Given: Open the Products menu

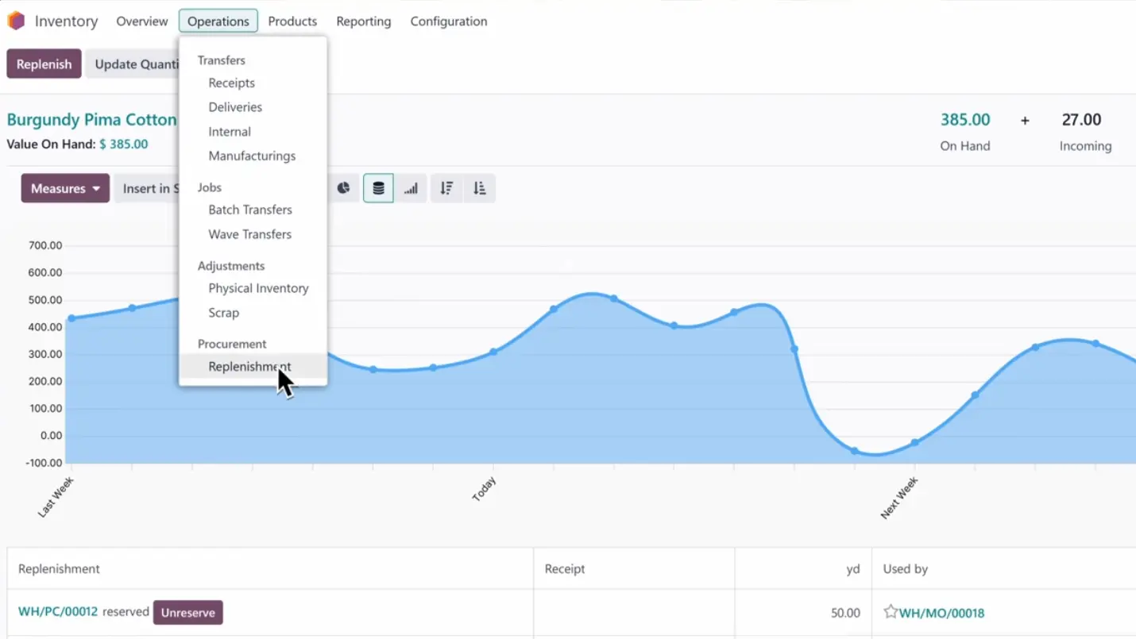Looking at the screenshot, I should [292, 21].
